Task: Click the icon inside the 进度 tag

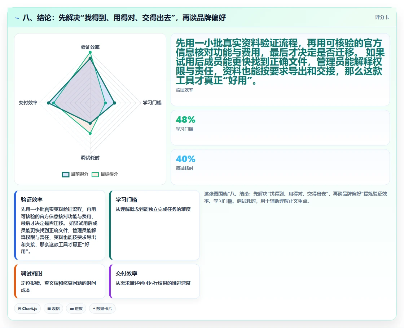Action: (72, 309)
